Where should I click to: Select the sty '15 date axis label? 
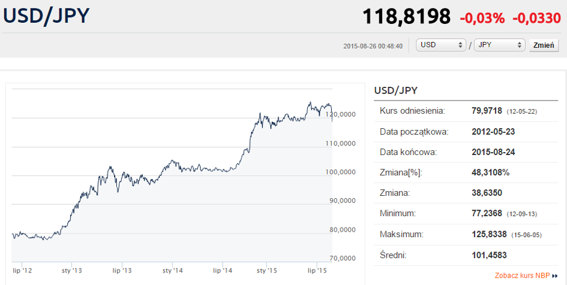(x=266, y=270)
